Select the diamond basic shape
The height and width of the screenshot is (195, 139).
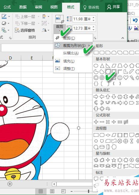click(126, 65)
